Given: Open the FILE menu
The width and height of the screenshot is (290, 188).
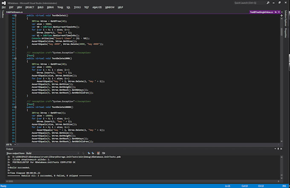Looking at the screenshot, I should (x=4, y=7).
